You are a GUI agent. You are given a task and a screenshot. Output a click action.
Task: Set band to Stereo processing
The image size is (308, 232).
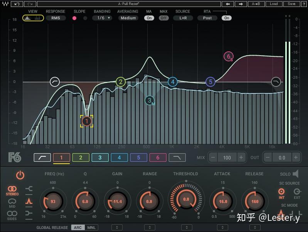(x=12, y=191)
